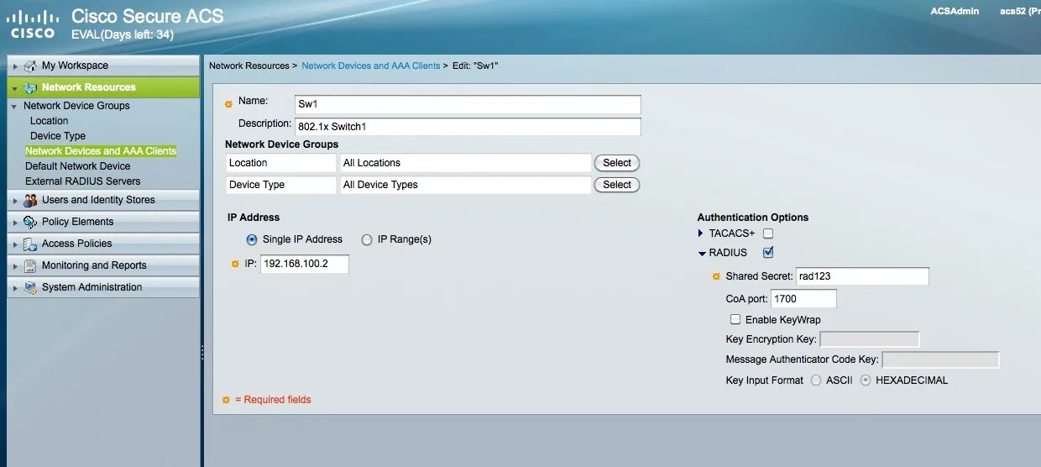The height and width of the screenshot is (467, 1041).
Task: Click the Monitoring and Reports icon
Action: 30,265
